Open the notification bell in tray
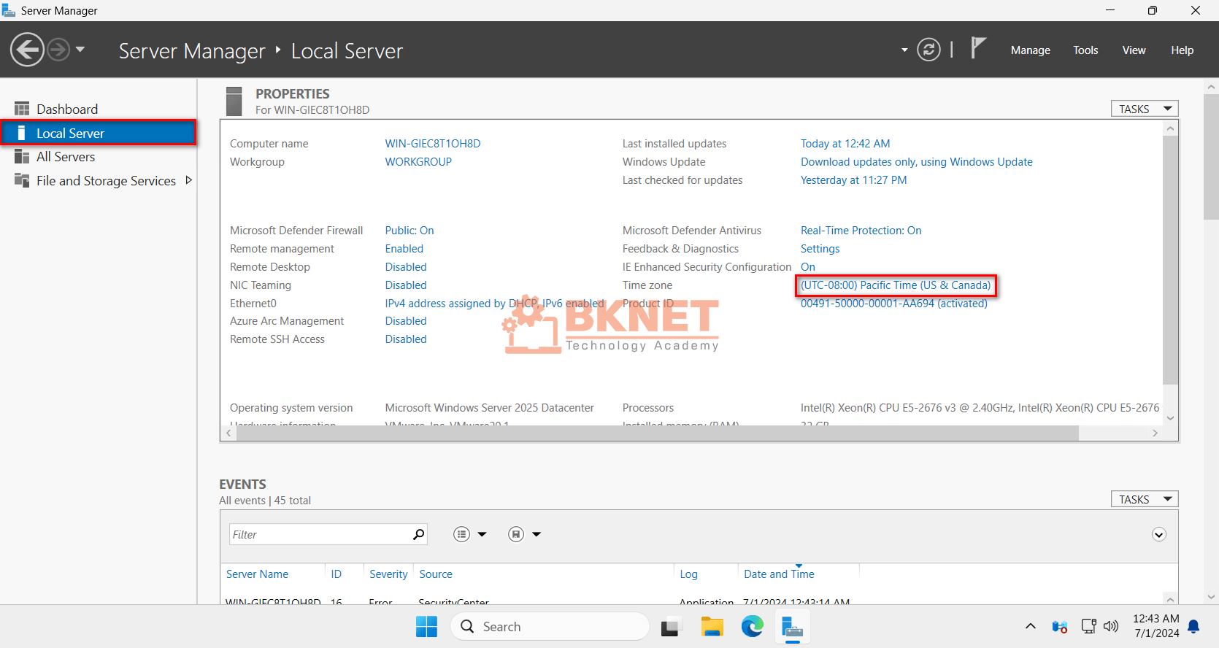The image size is (1219, 648). (x=1193, y=626)
